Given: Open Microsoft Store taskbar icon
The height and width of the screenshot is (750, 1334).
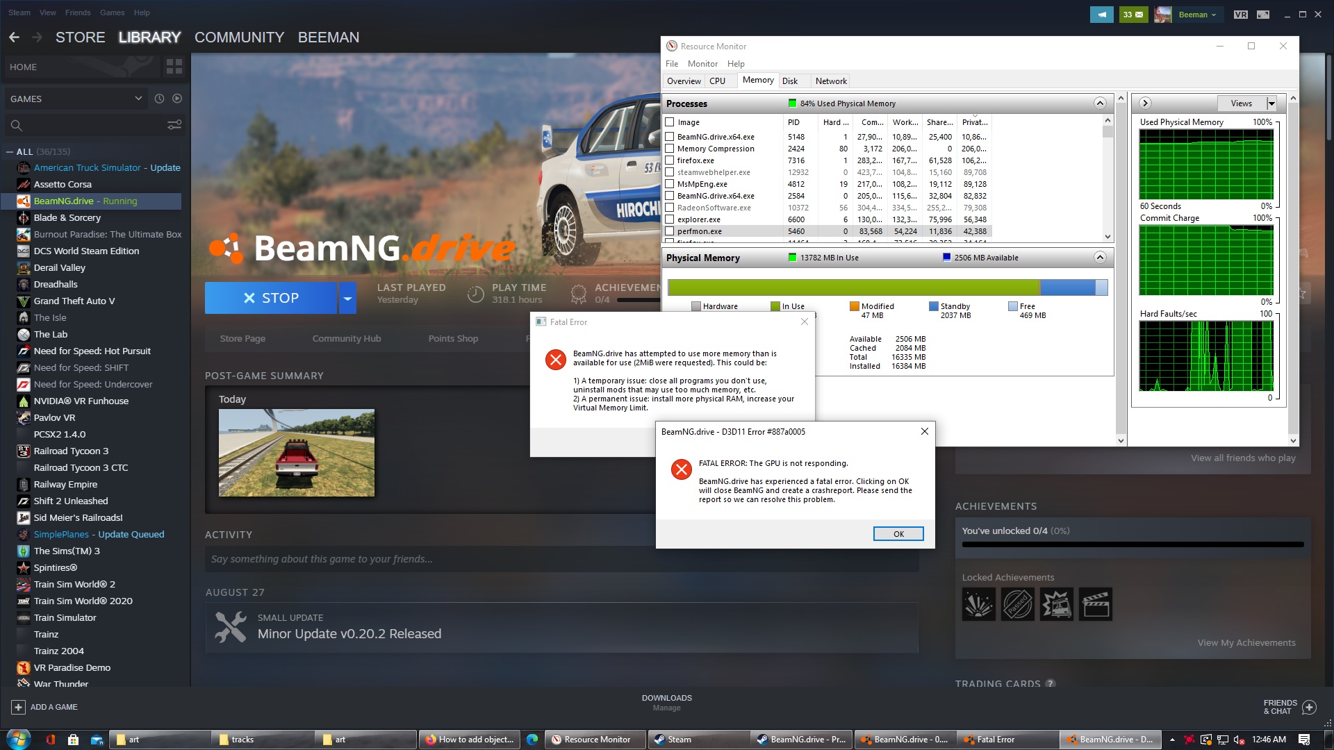Looking at the screenshot, I should (73, 740).
